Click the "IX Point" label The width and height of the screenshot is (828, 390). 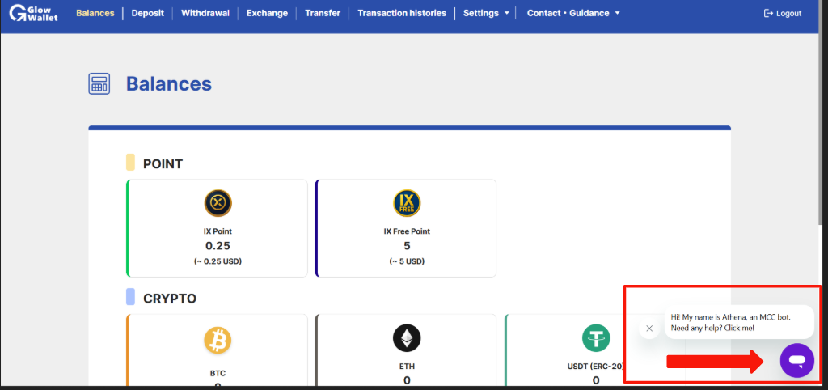click(x=218, y=231)
